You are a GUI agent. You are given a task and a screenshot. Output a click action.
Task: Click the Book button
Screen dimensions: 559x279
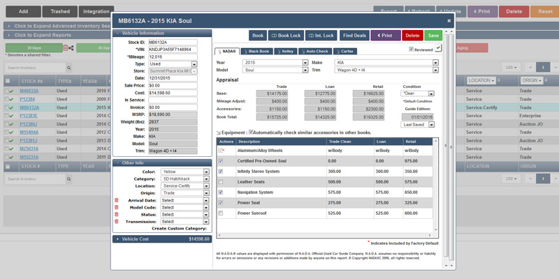258,36
